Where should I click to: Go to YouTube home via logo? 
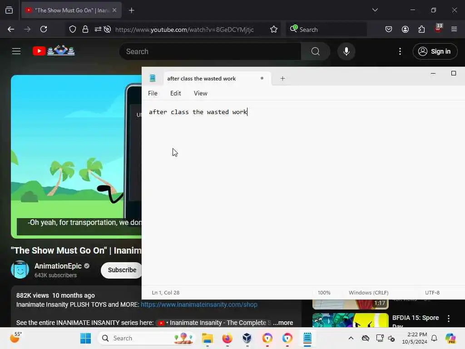coord(54,51)
